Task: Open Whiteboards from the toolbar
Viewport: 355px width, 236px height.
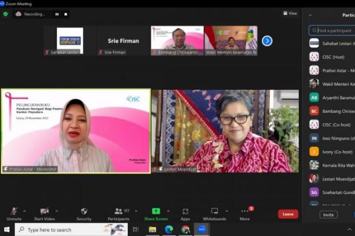Action: tap(214, 211)
